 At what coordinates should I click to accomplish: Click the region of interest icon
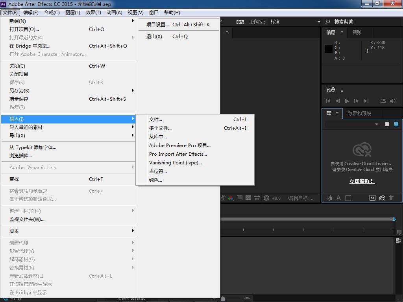point(240,198)
